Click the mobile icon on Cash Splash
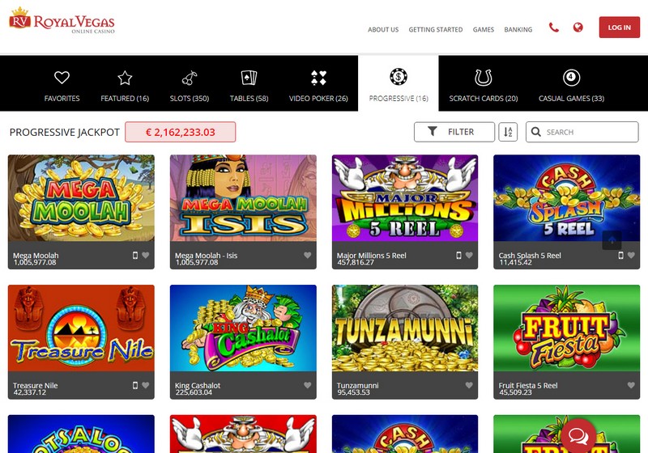This screenshot has width=648, height=453. (x=620, y=256)
